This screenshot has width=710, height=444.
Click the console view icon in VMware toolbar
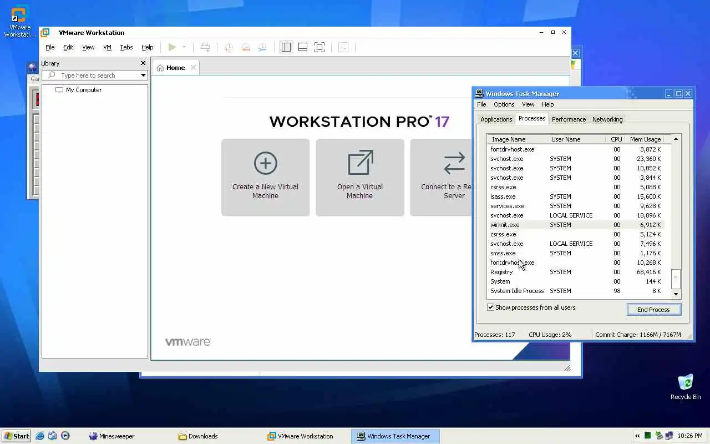click(x=343, y=47)
